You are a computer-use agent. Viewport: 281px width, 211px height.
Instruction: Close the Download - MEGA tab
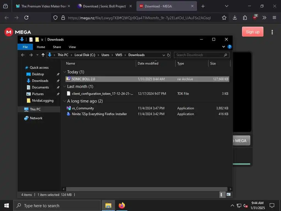(x=192, y=6)
